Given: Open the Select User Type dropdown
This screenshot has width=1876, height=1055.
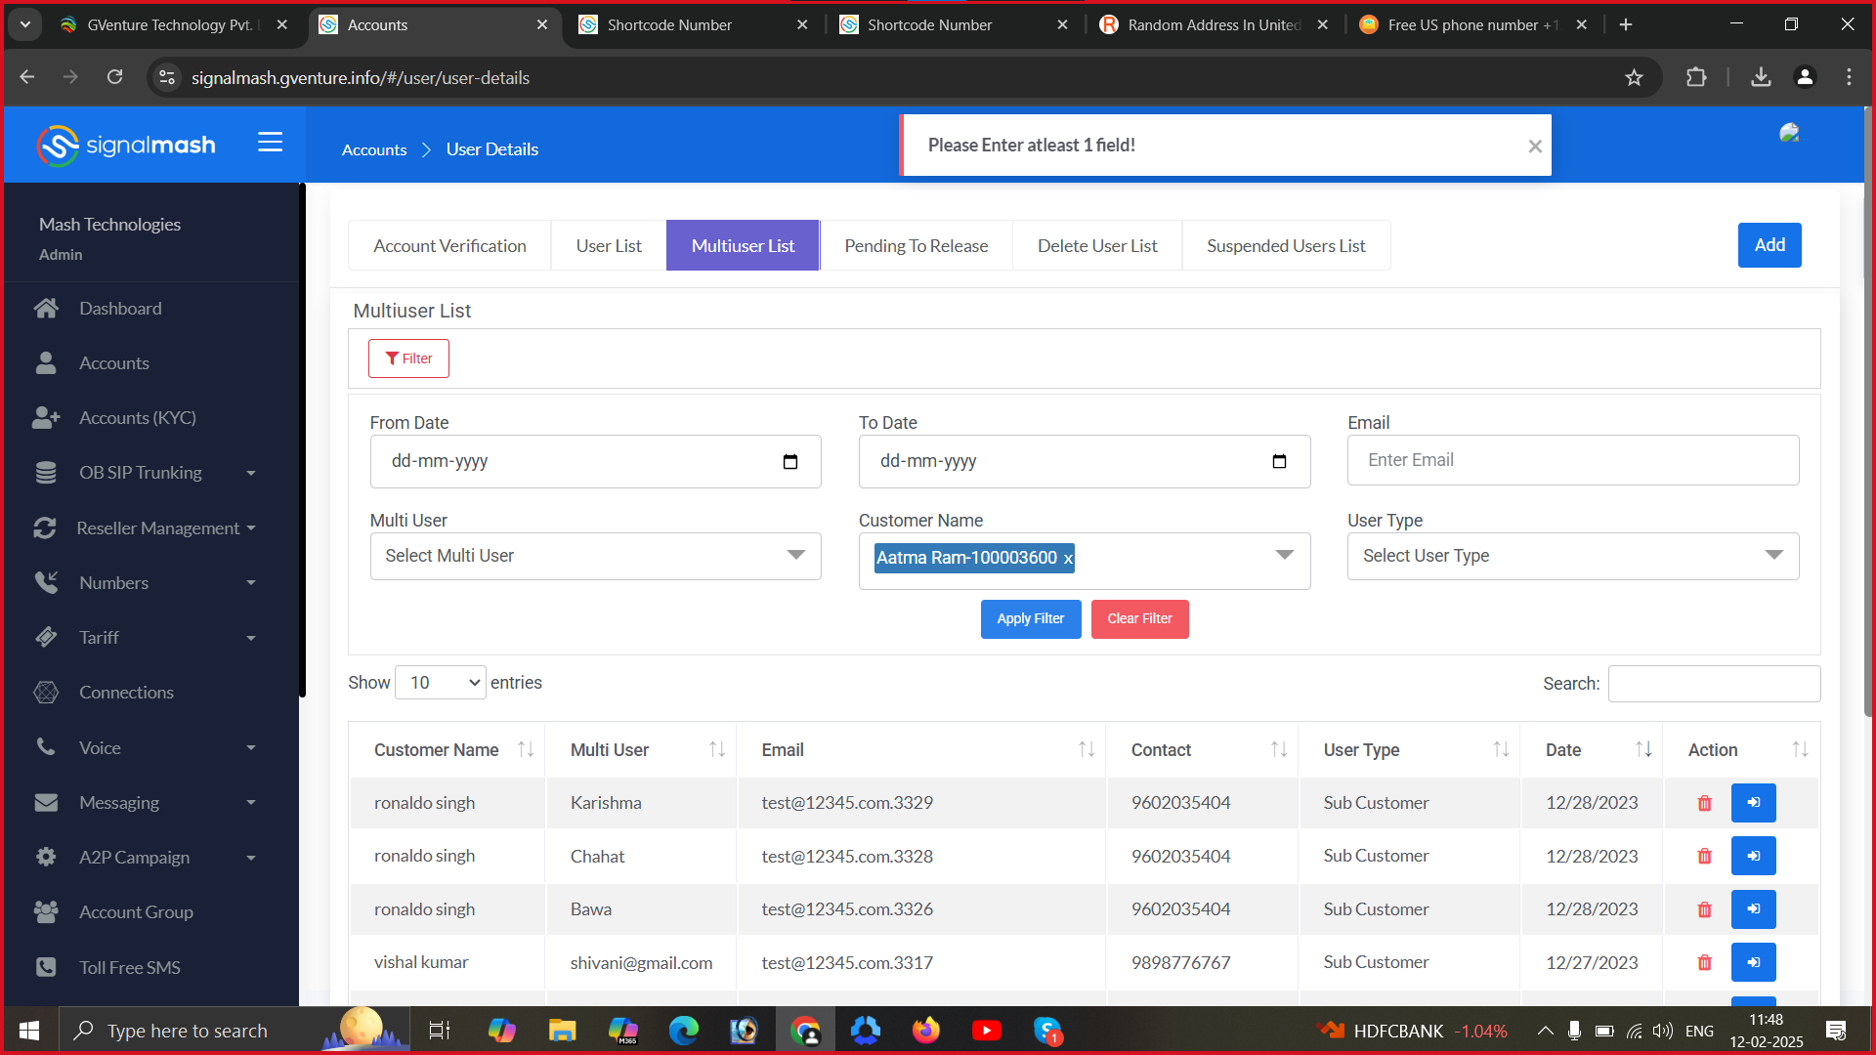Looking at the screenshot, I should tap(1572, 556).
